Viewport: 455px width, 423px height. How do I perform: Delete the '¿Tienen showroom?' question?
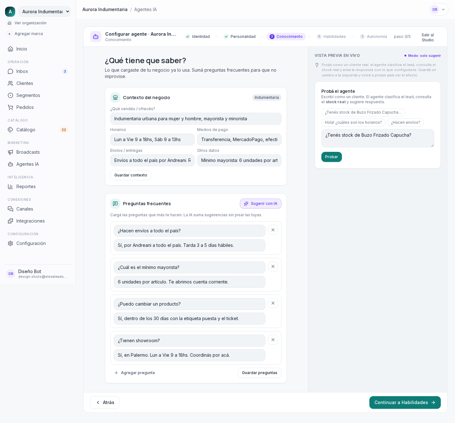(x=273, y=340)
